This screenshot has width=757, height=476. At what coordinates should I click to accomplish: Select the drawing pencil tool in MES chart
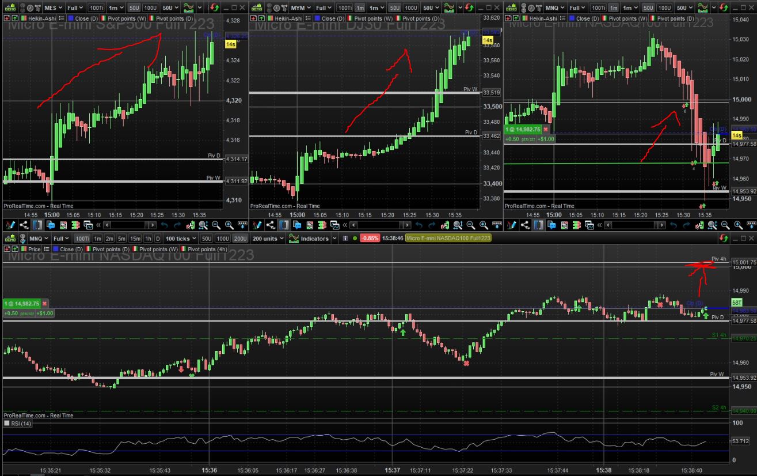[10, 225]
